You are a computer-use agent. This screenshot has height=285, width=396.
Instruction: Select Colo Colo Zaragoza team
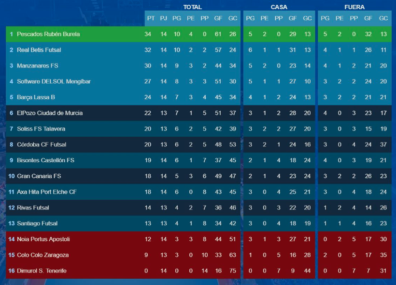click(42, 255)
